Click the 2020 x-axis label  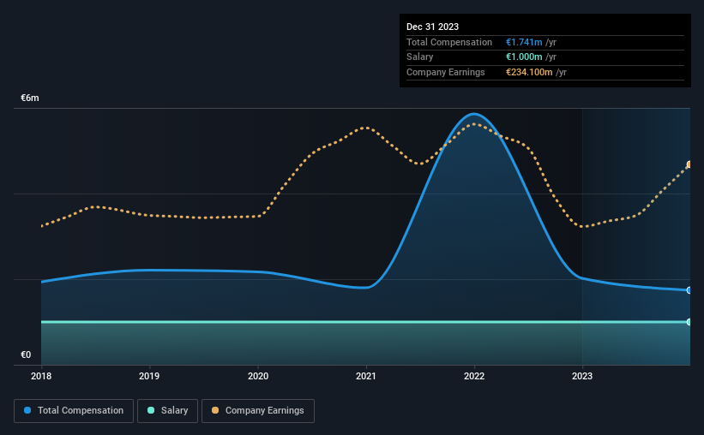(x=258, y=376)
